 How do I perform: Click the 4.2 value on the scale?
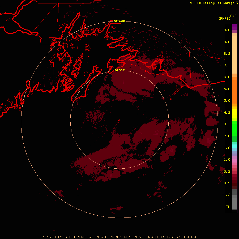(227, 113)
